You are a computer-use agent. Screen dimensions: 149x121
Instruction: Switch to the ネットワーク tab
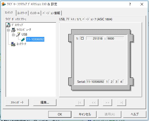click(22, 13)
